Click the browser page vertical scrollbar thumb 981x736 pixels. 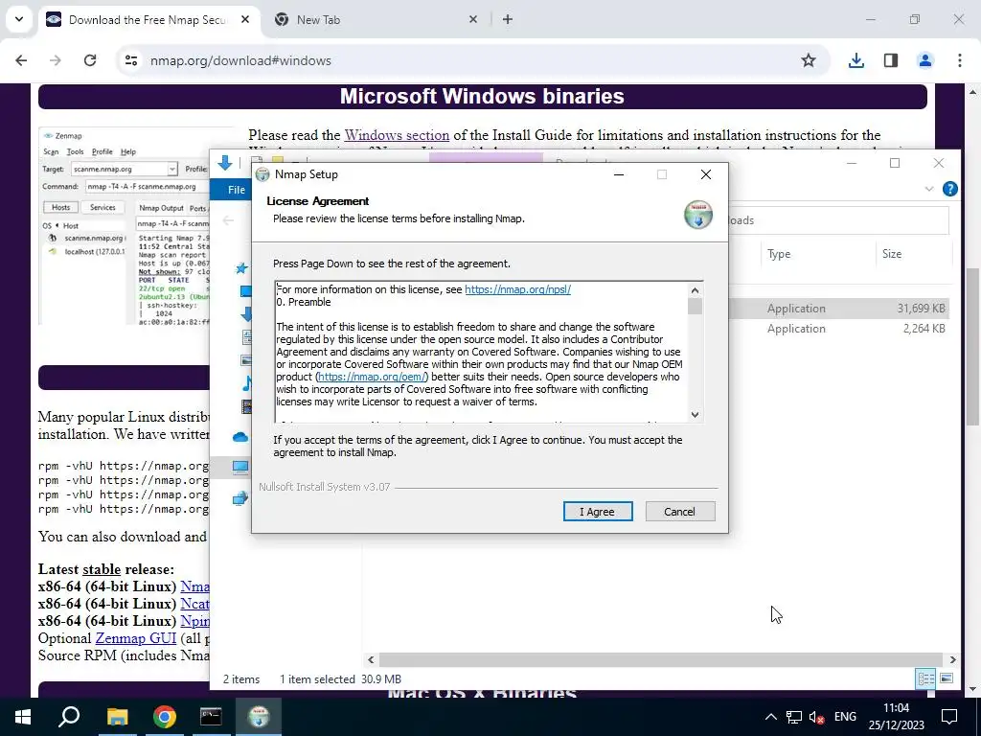click(x=972, y=347)
